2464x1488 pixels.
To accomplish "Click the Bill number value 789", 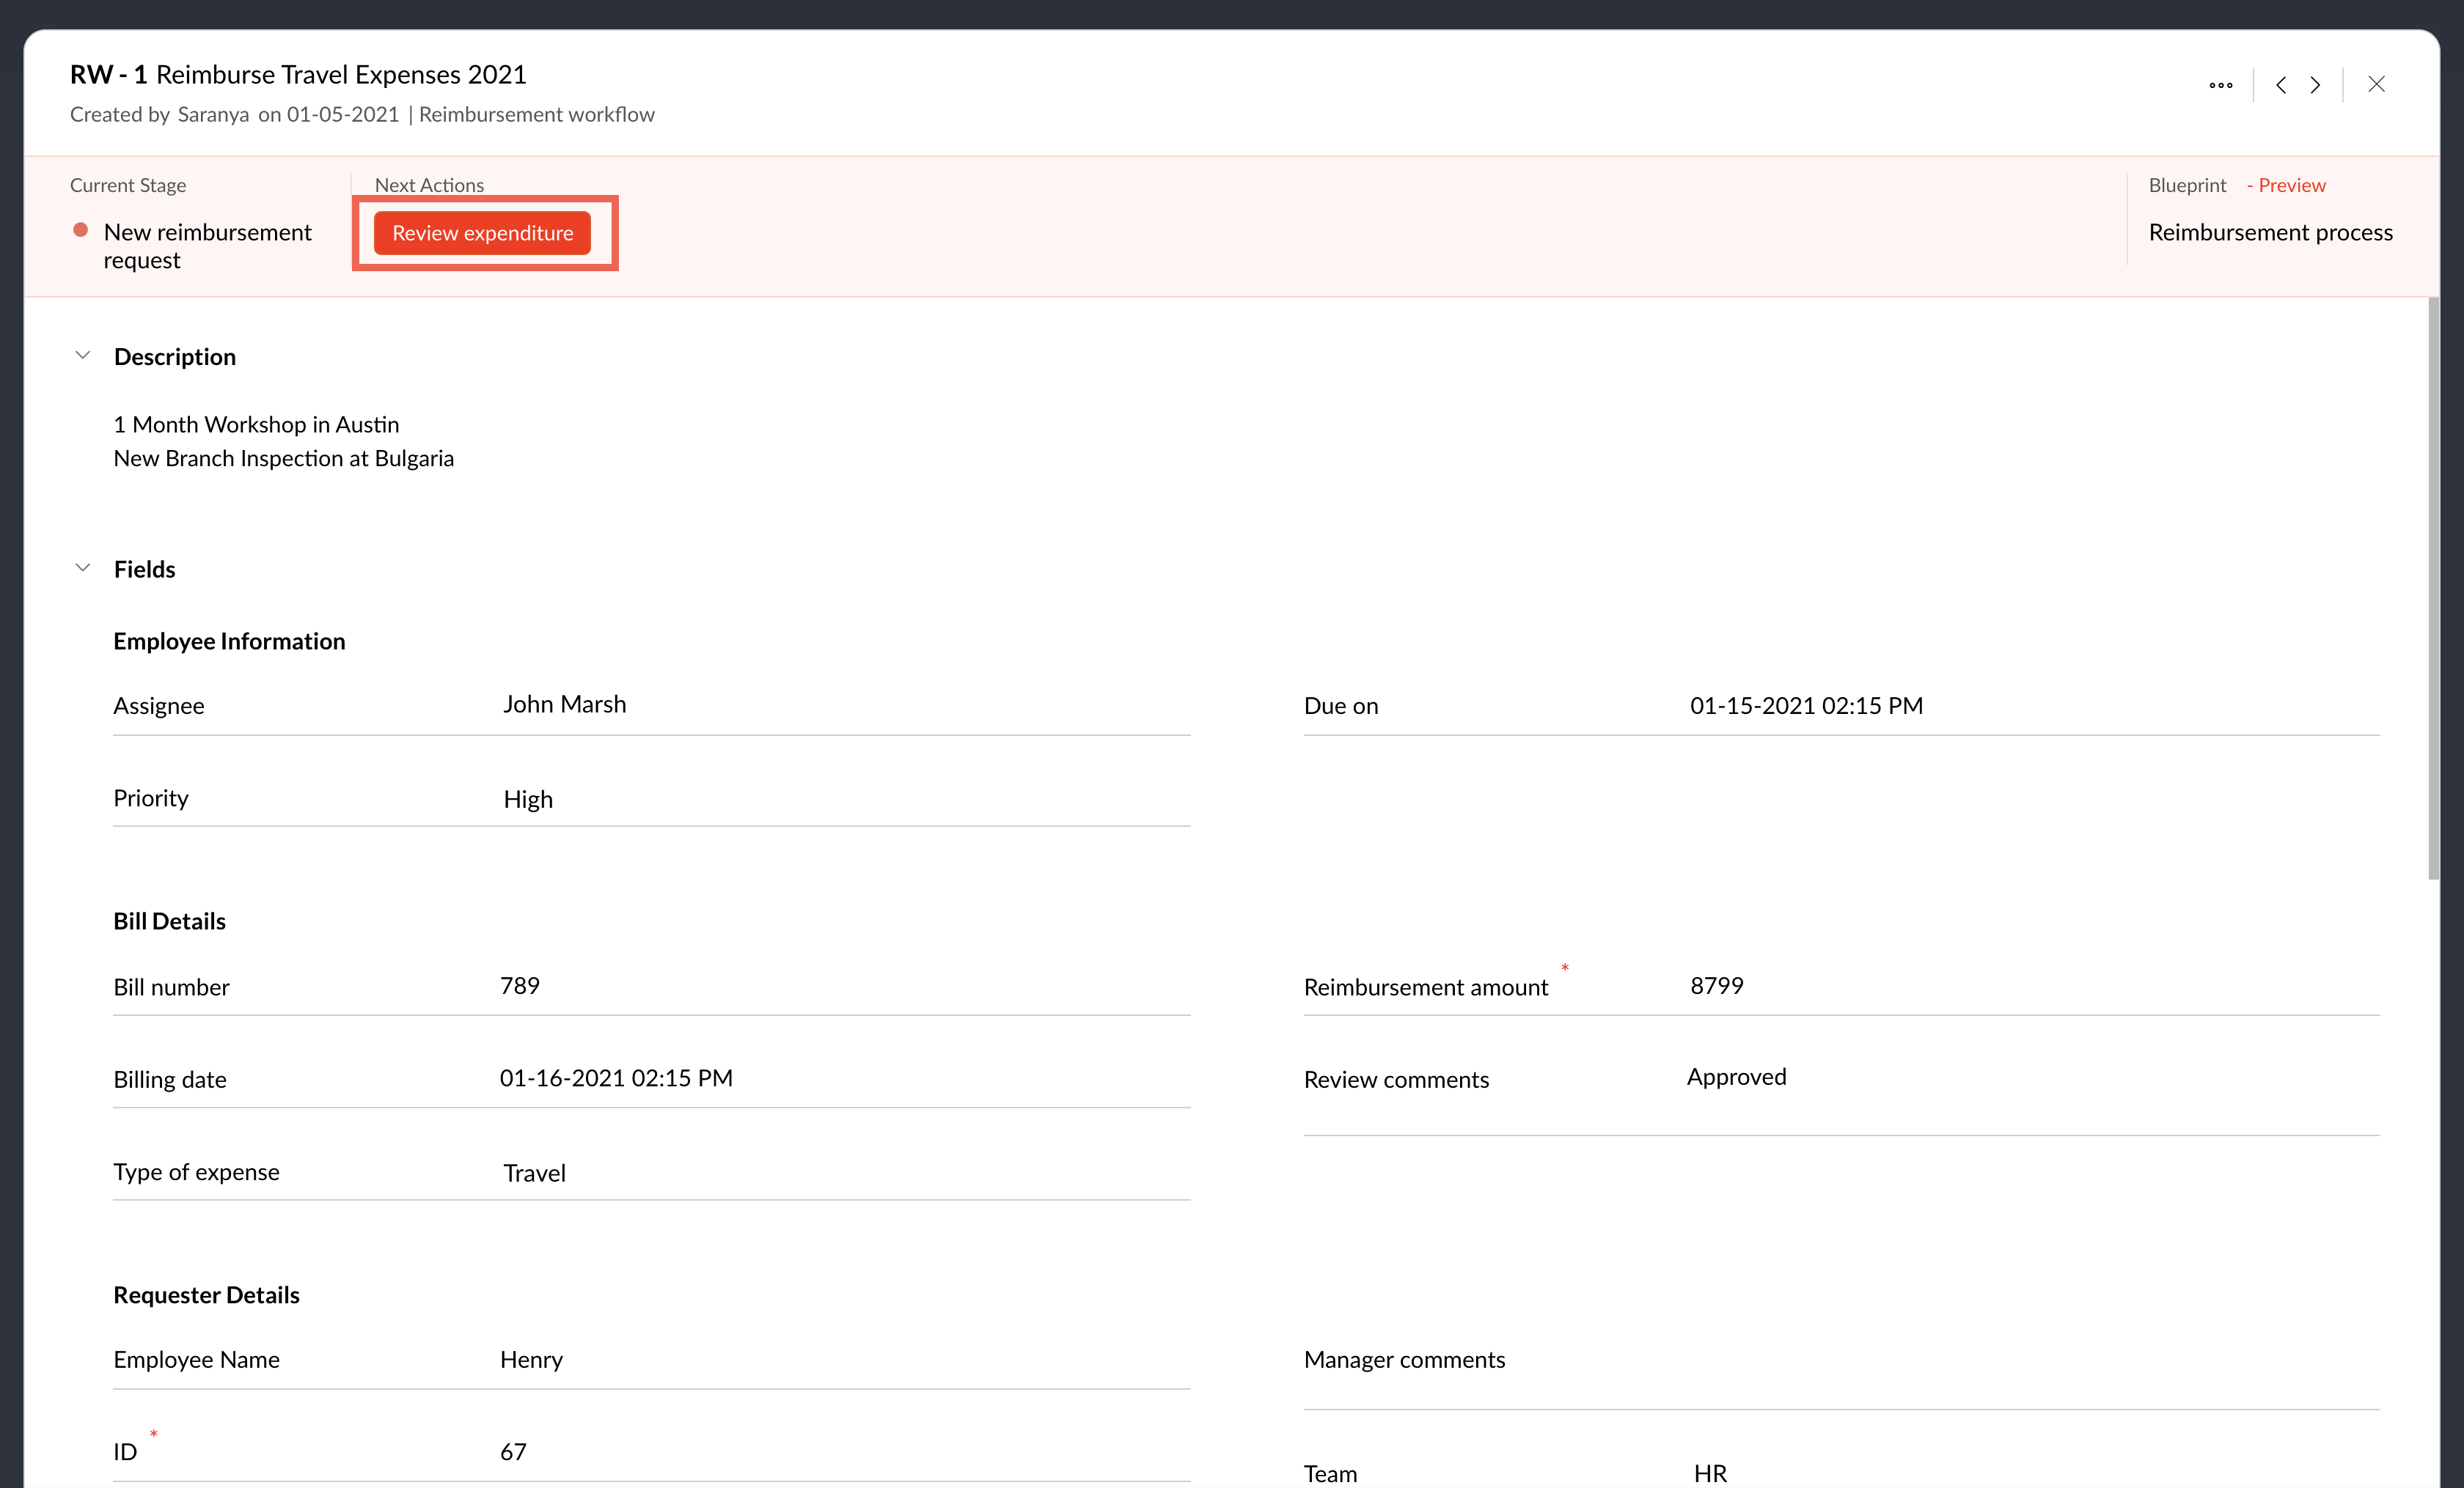I will click(x=520, y=987).
